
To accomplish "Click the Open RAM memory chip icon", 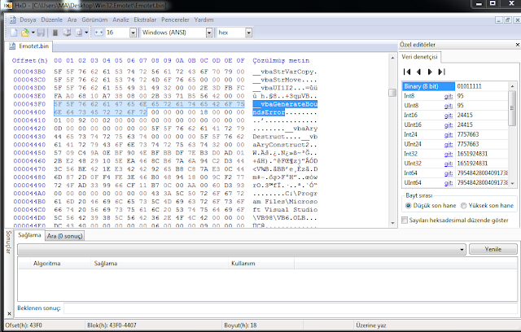I will point(55,33).
